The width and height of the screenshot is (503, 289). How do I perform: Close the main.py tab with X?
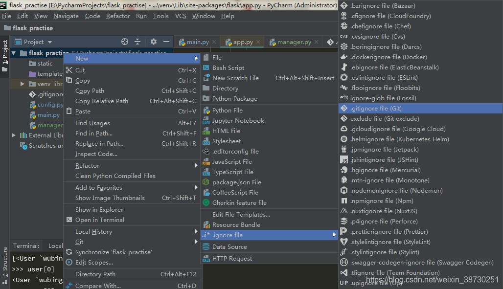point(214,42)
